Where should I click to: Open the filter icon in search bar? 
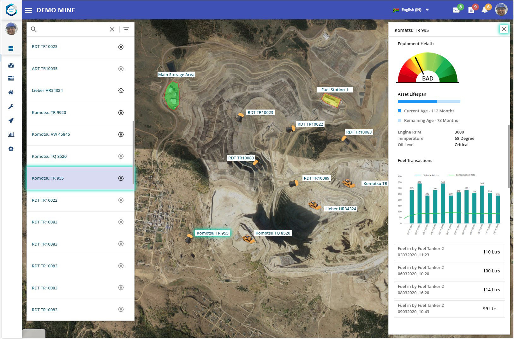tap(126, 29)
